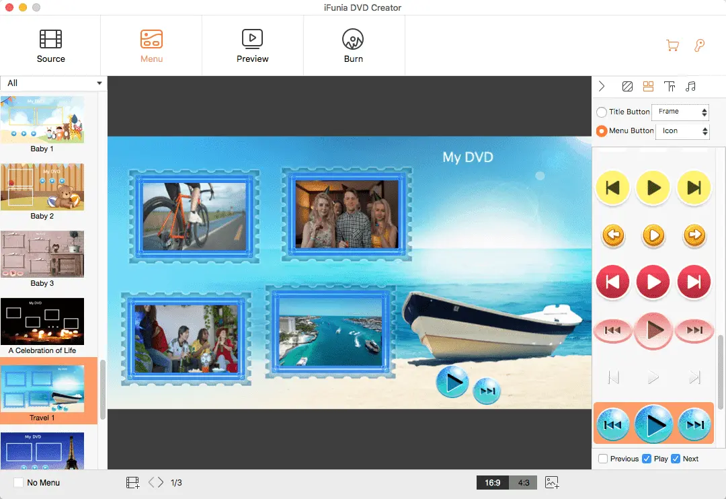
Task: Switch to the Burn tab
Action: [x=353, y=46]
